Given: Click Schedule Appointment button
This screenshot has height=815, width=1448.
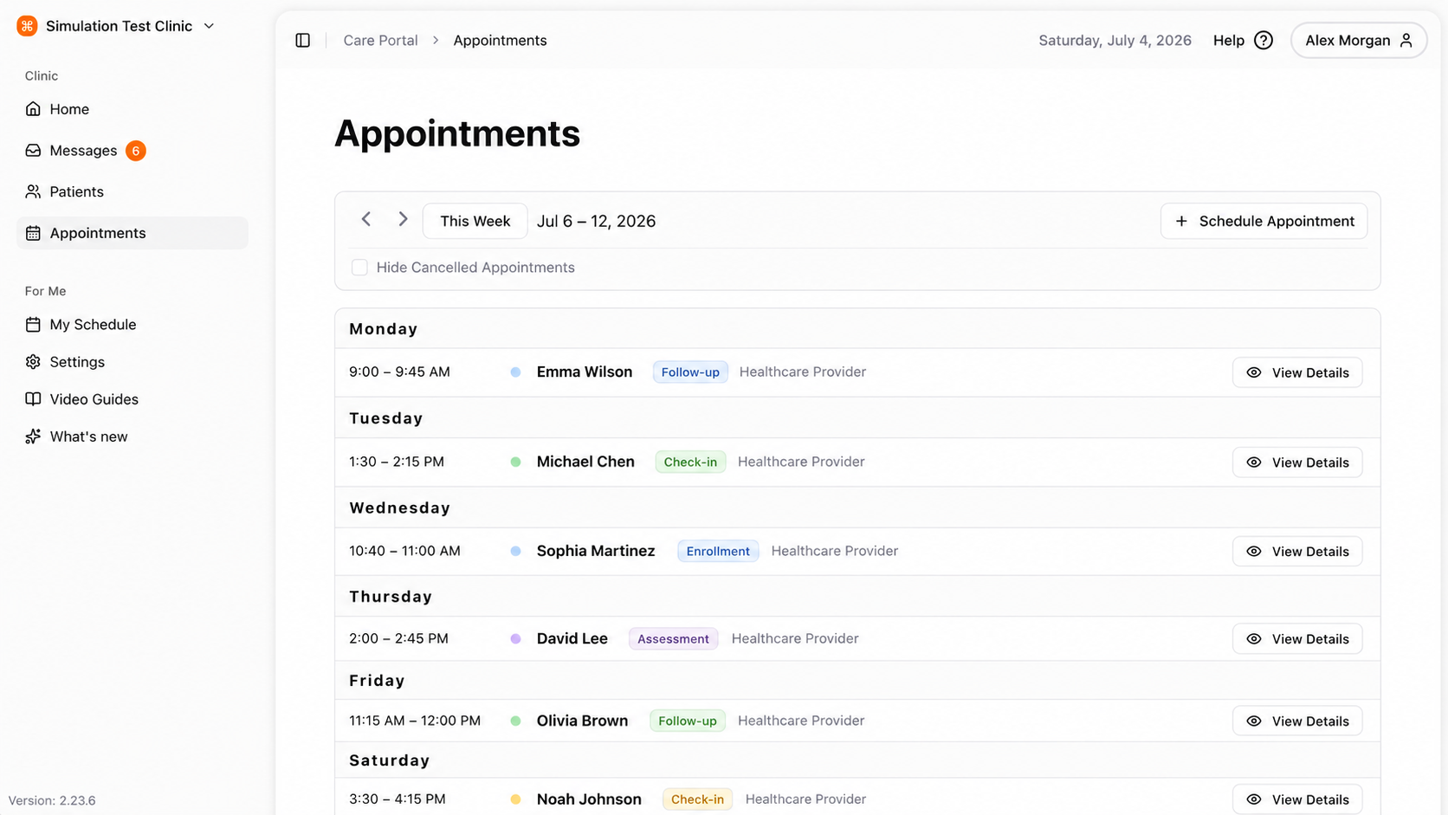Looking at the screenshot, I should click(1264, 221).
